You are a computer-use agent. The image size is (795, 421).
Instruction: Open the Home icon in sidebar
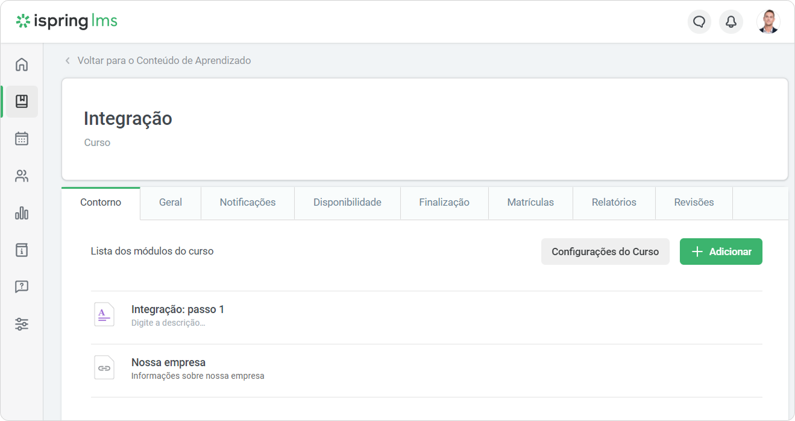pos(22,64)
